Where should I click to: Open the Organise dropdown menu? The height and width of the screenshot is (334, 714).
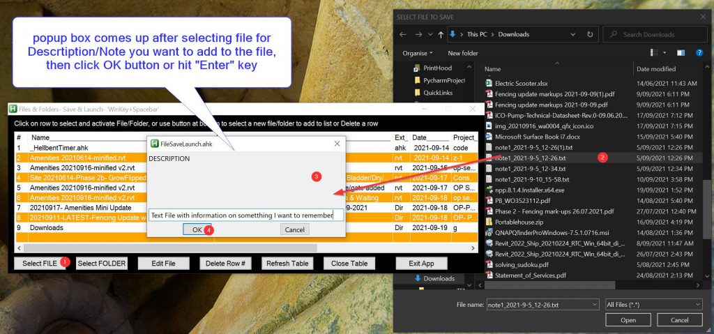click(418, 53)
